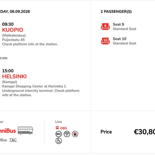Click the Wi-Fi amenity icon
Viewport: 155px width, 155px height.
click(67, 134)
